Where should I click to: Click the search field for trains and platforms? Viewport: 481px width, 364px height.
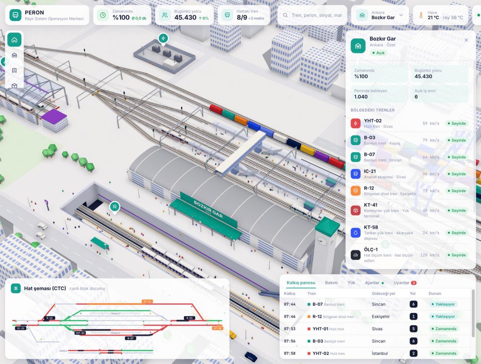312,15
